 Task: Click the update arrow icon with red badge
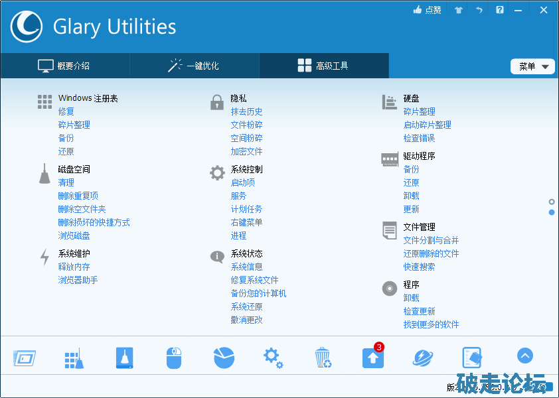pyautogui.click(x=372, y=357)
